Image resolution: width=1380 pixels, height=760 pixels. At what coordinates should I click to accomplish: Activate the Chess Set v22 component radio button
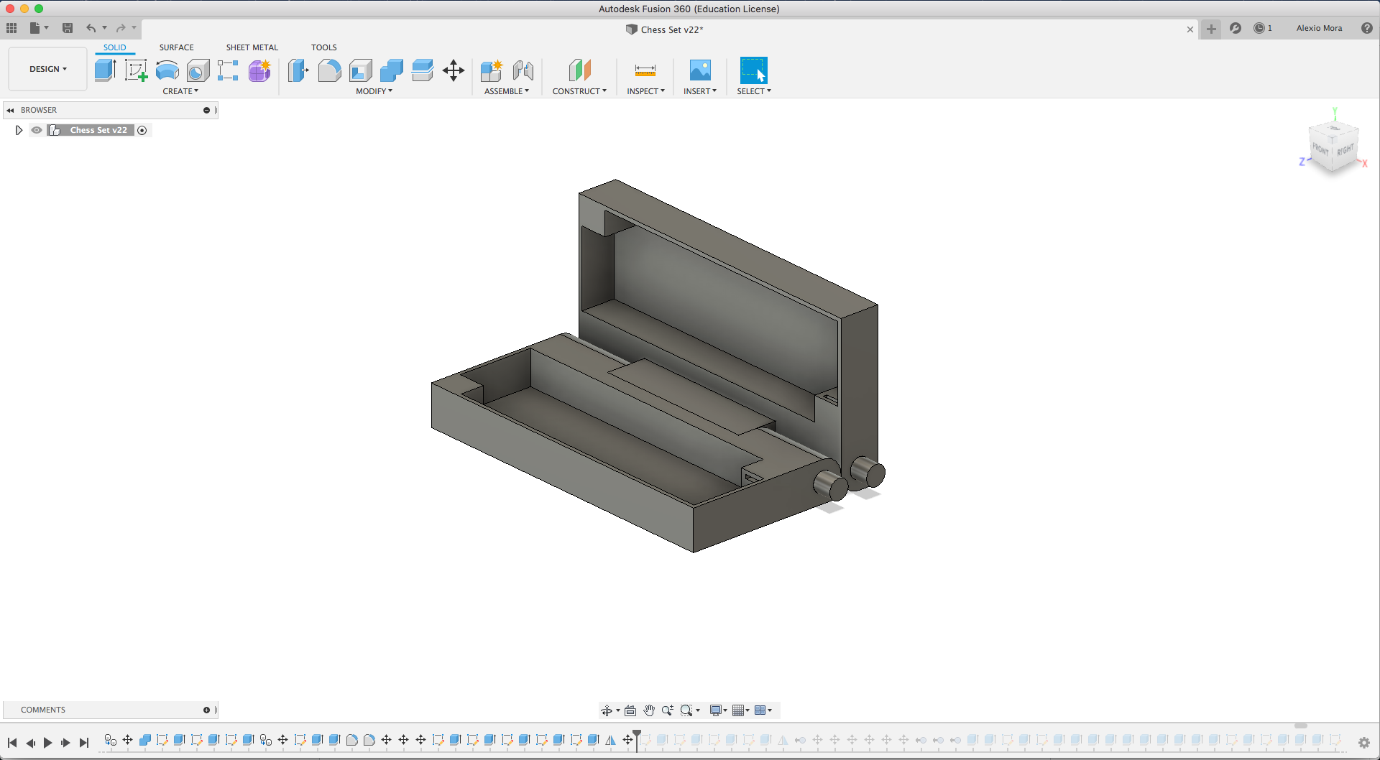tap(142, 130)
